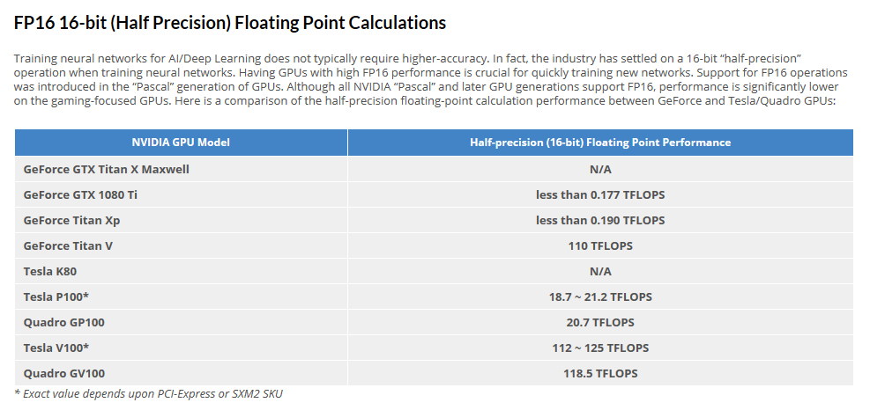Select the GeForce GTX 1080 Ti row label

tap(80, 194)
